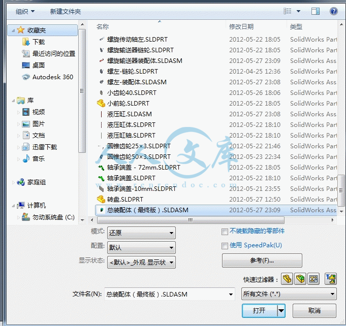The image size is (346, 326).
Task: Change view style with the view icon
Action: pyautogui.click(x=287, y=11)
